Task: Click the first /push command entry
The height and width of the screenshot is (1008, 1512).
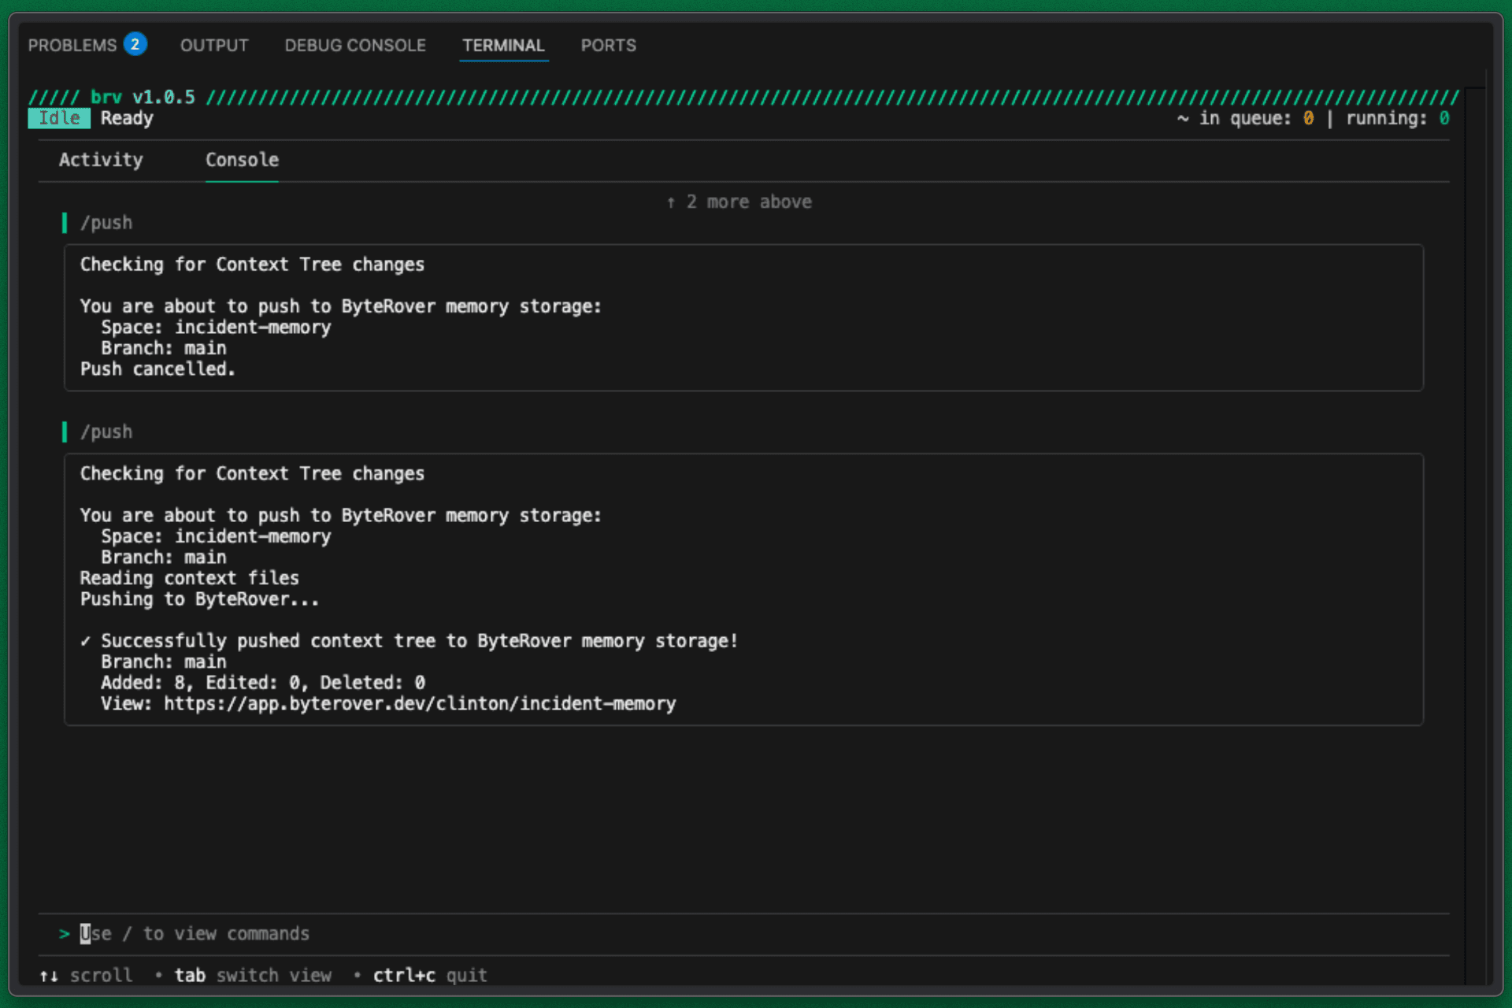Action: (106, 223)
